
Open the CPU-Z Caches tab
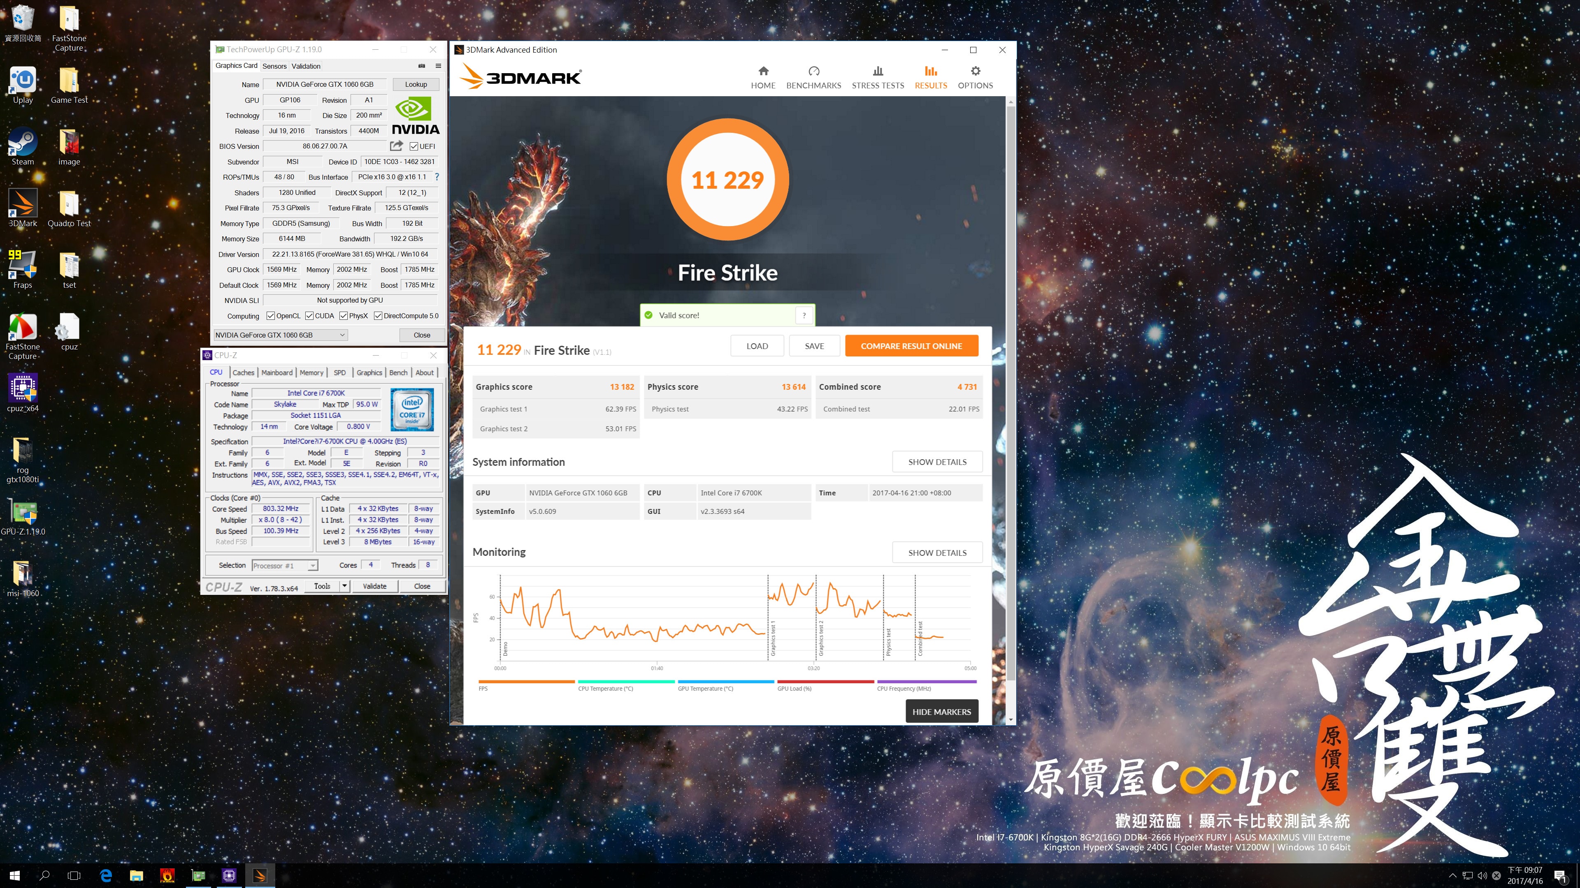pos(243,372)
